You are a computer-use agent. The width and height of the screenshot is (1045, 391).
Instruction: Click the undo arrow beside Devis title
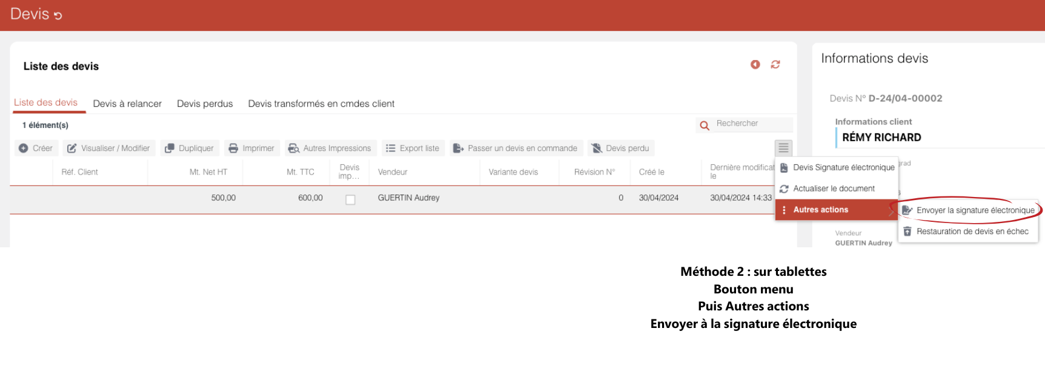[x=58, y=16]
